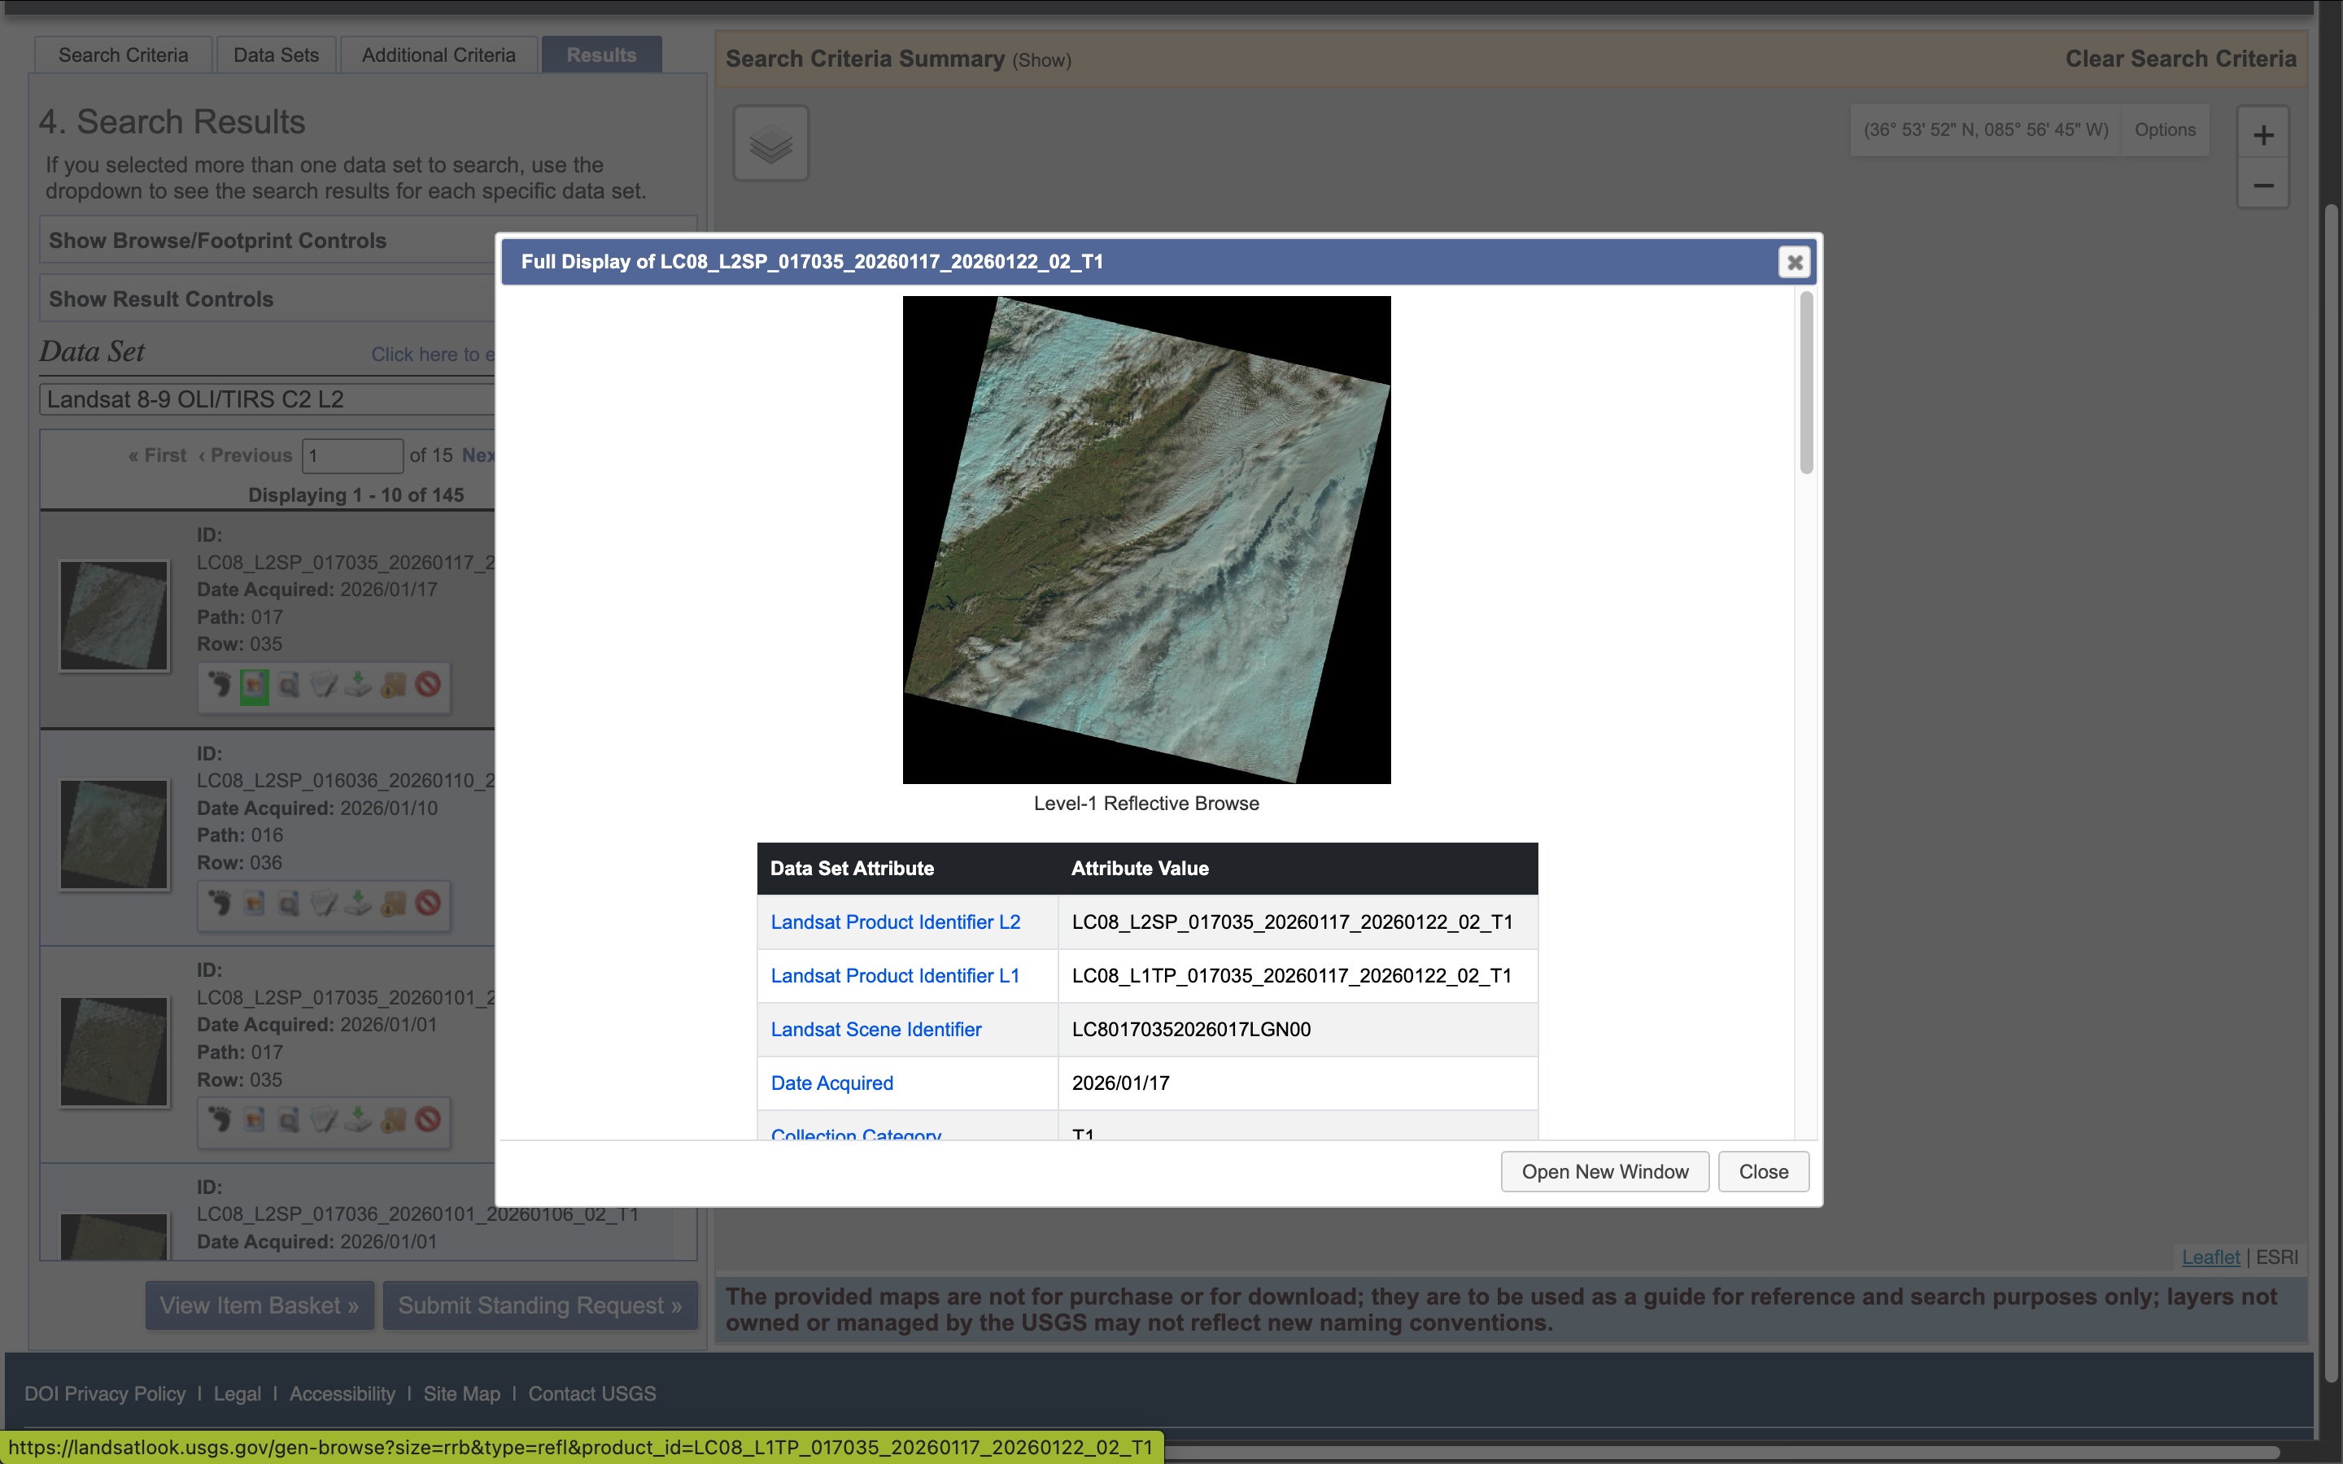Click Landsat Scene Identifier attribute link
Screen dimensions: 2343x1464
(x=875, y=1029)
